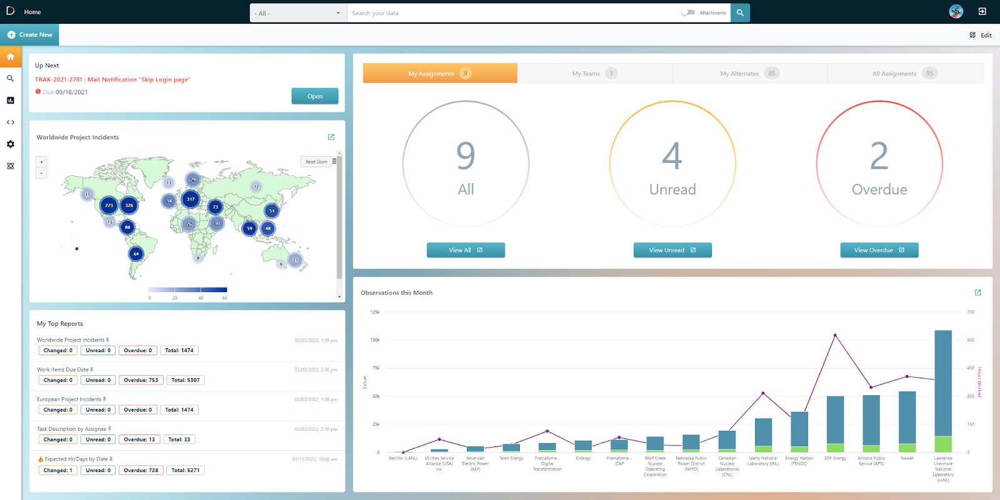Open the settings gear in sidebar
The height and width of the screenshot is (500, 1000).
(x=11, y=144)
